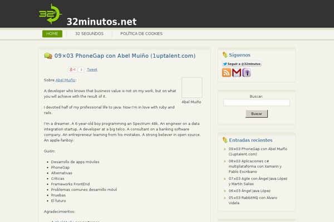Click the 32minutos green logo icon
The image size is (334, 222).
point(50,14)
